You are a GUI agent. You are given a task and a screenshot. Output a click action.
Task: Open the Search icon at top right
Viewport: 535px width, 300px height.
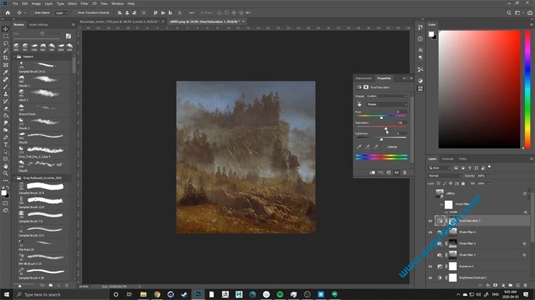(509, 13)
